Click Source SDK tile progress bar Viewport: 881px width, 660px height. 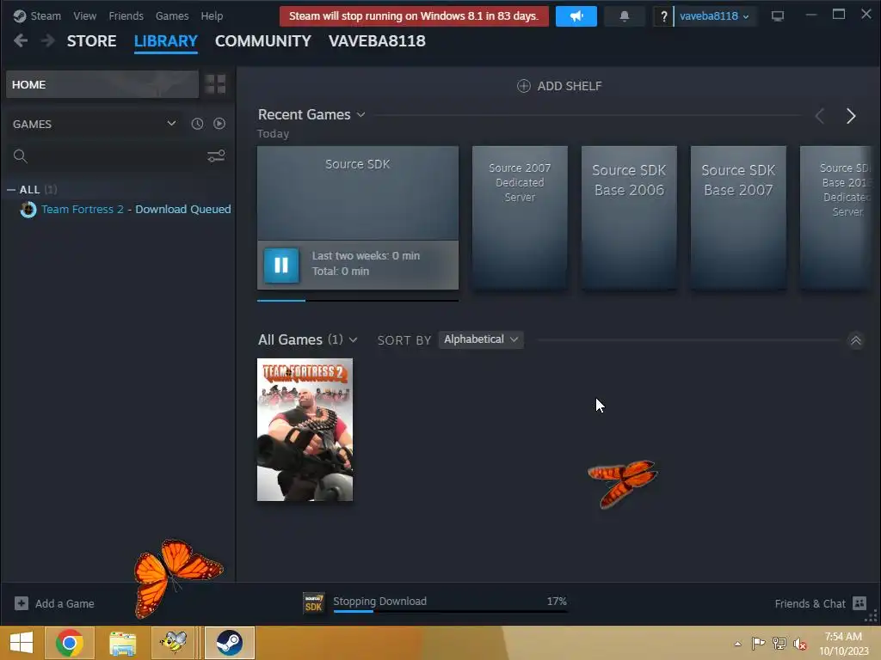pyautogui.click(x=357, y=301)
